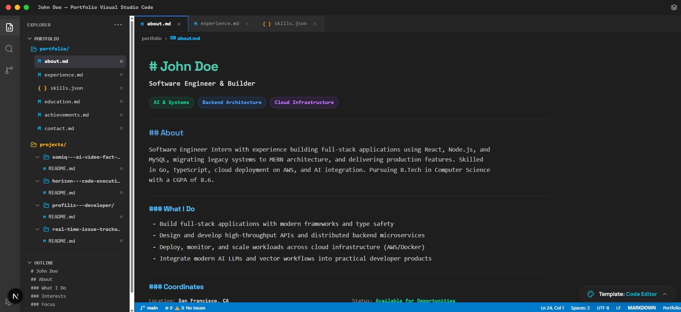Open the Search icon in activity bar
Screen dimensions: 681x312
(9, 49)
